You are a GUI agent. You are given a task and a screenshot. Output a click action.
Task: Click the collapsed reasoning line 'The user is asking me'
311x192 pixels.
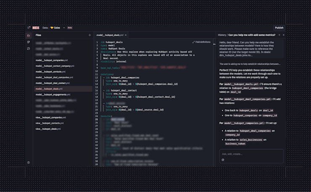pyautogui.click(x=250, y=64)
